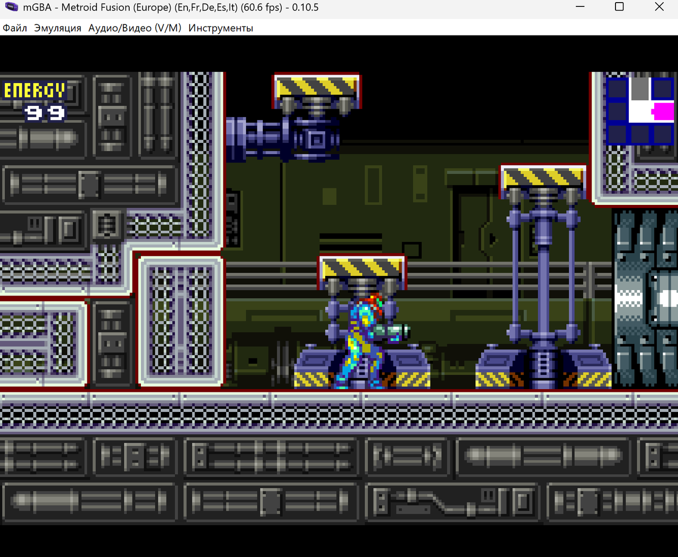Click the minimap in the game corner
Image resolution: width=678 pixels, height=557 pixels.
click(640, 111)
